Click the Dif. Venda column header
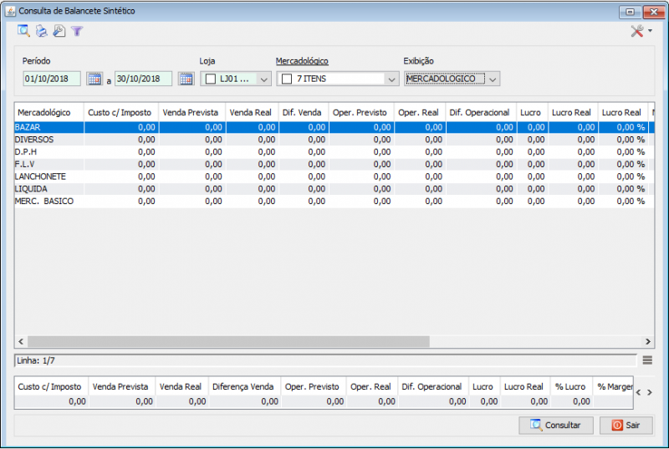Viewport: 669px width, 449px height. tap(304, 113)
